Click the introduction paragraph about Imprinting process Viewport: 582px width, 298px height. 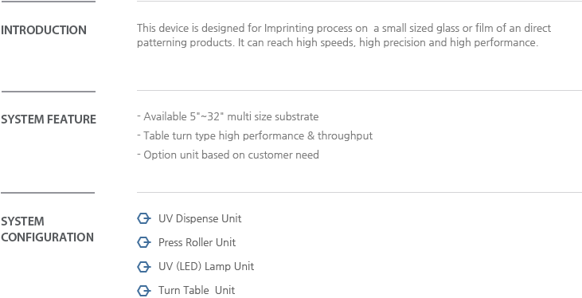coord(344,35)
